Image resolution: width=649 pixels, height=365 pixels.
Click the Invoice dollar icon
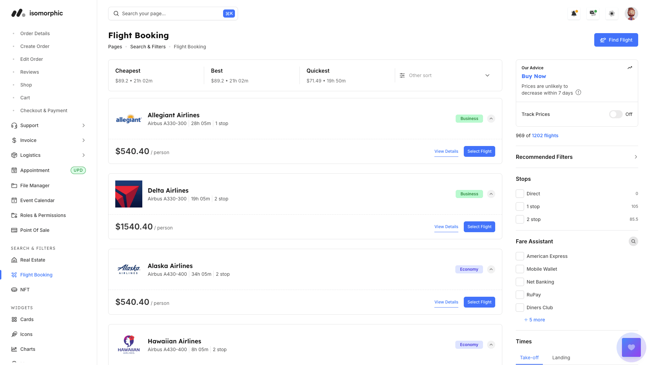click(14, 140)
